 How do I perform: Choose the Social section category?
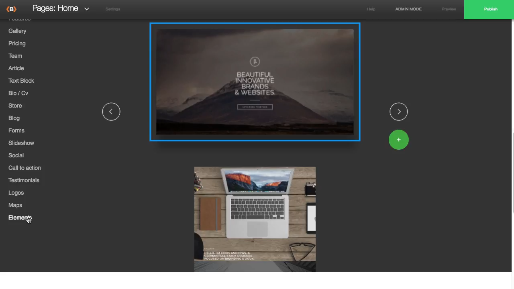(16, 155)
